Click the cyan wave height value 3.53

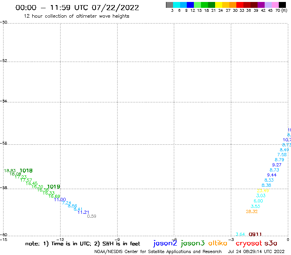255,206
